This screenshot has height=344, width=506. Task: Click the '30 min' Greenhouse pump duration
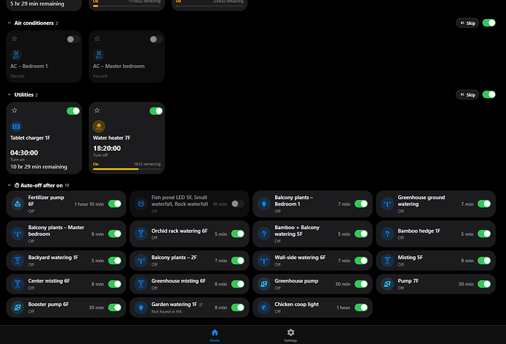342,284
